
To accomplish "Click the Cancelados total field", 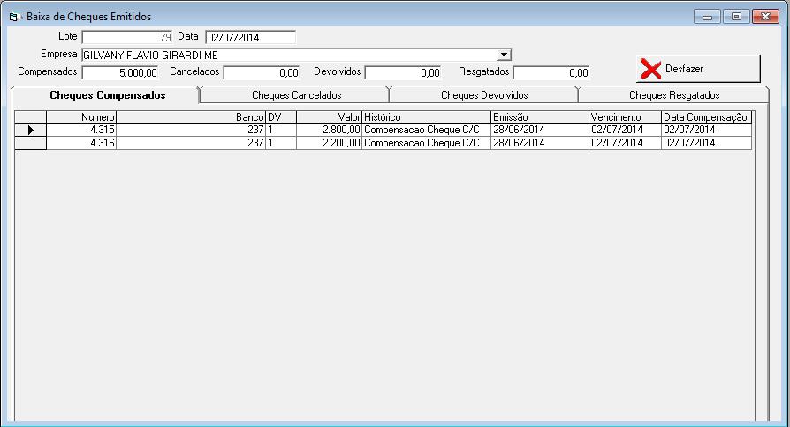I will point(261,72).
